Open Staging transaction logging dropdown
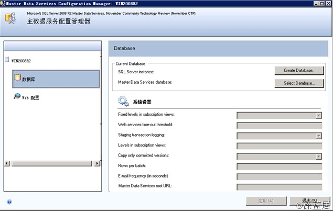Image resolution: width=333 pixels, height=212 pixels. 318,136
